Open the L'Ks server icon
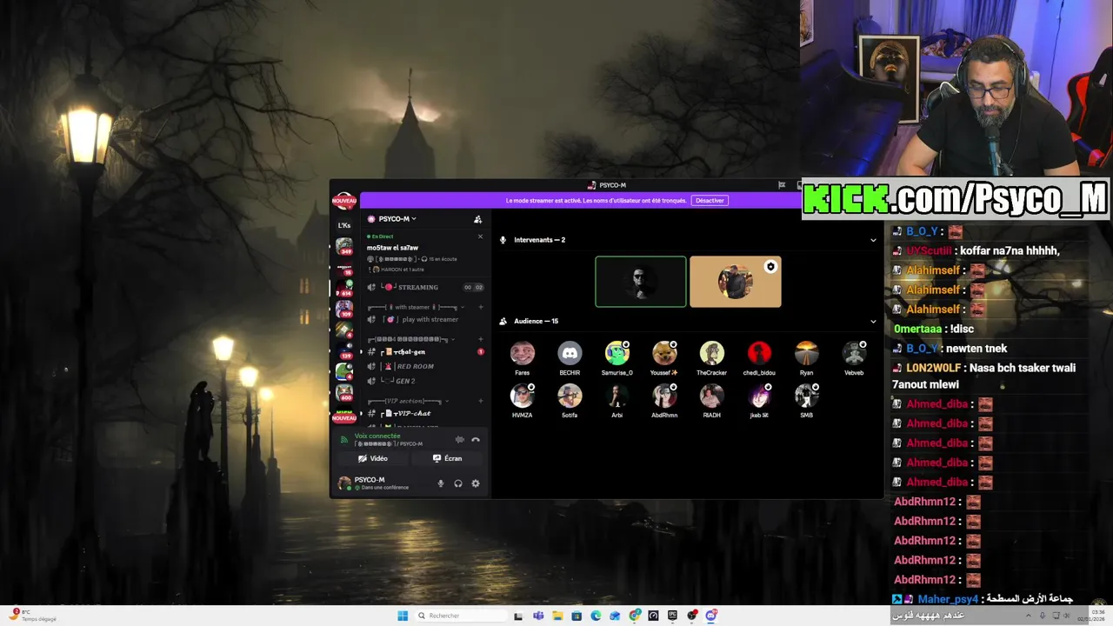The height and width of the screenshot is (626, 1113). pos(344,225)
